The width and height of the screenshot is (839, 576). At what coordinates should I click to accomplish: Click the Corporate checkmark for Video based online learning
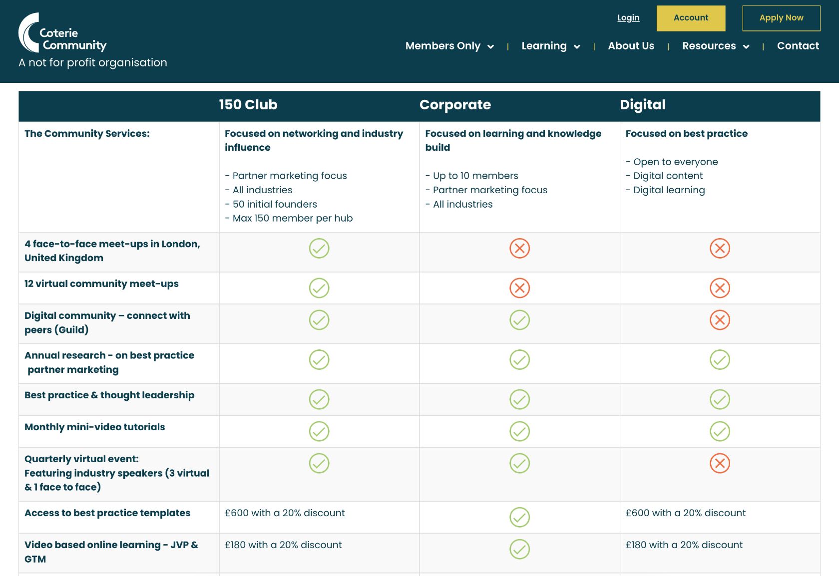(x=519, y=549)
